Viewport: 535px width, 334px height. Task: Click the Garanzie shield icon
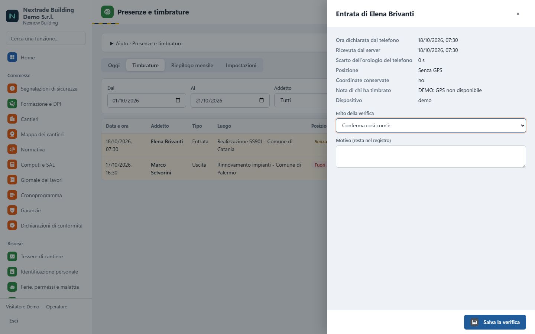12,210
